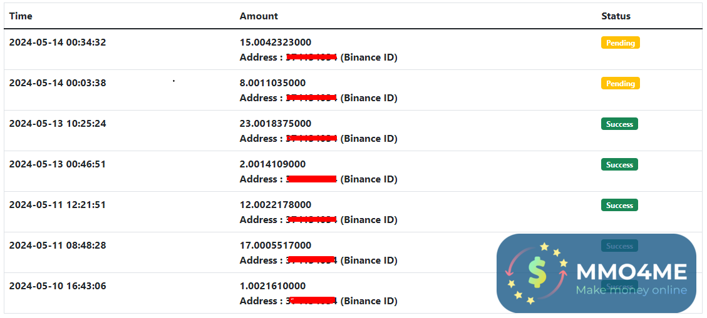Click the amount 17.0005517000
Screen dimensions: 707x318
click(x=275, y=245)
